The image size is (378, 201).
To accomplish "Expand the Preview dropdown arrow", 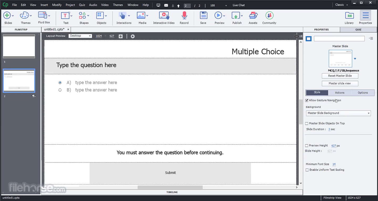I will 224,16.
